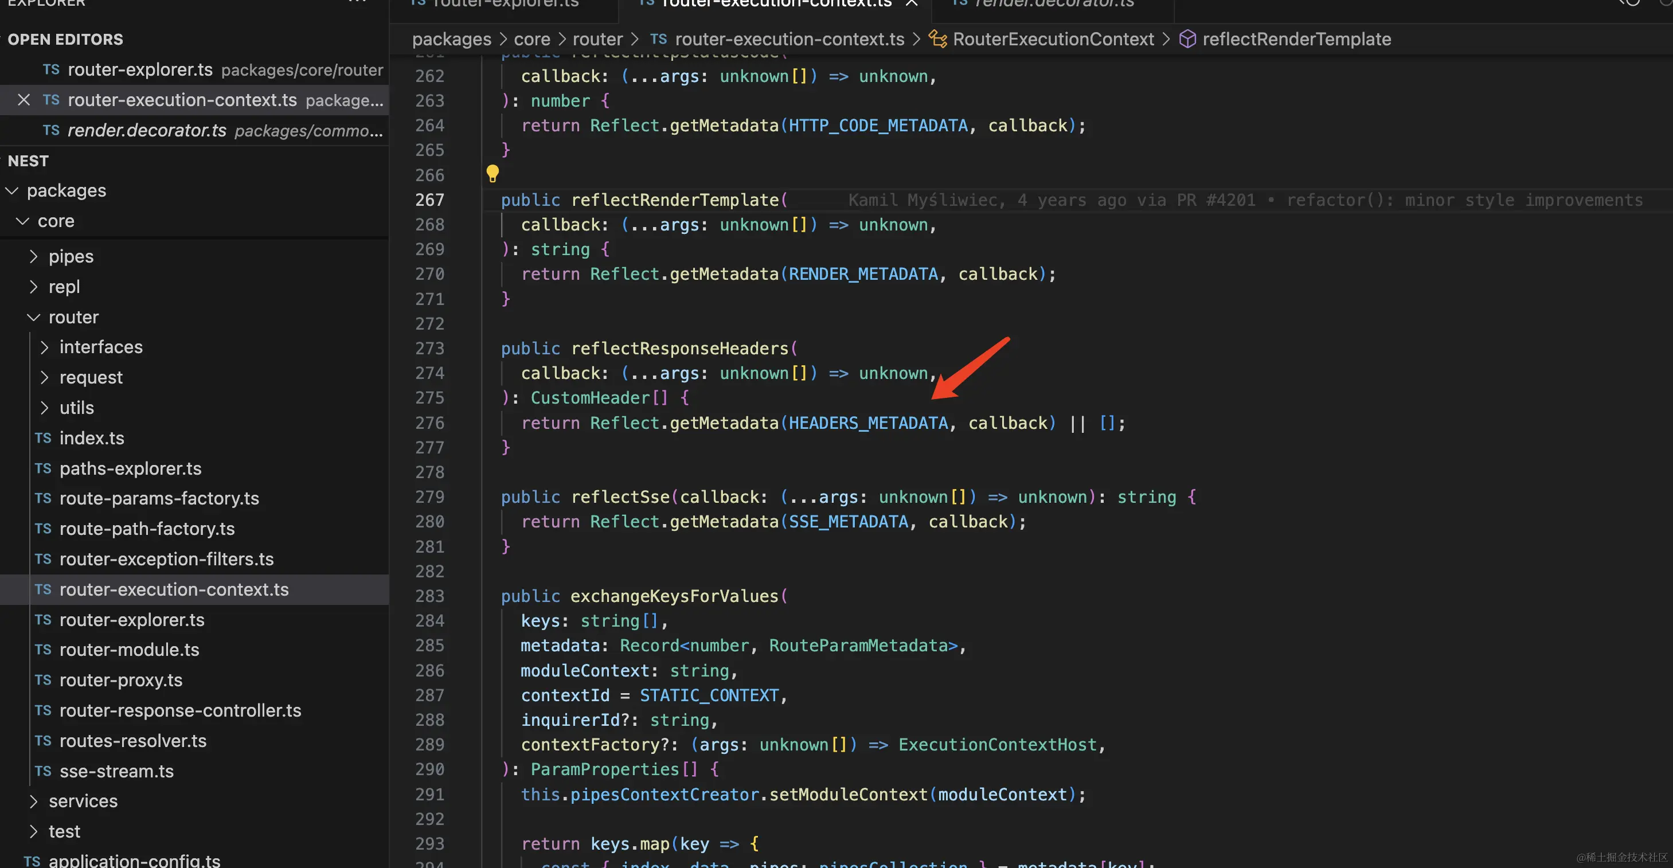Click the lightbulb code action icon
The width and height of the screenshot is (1673, 868).
click(x=492, y=173)
